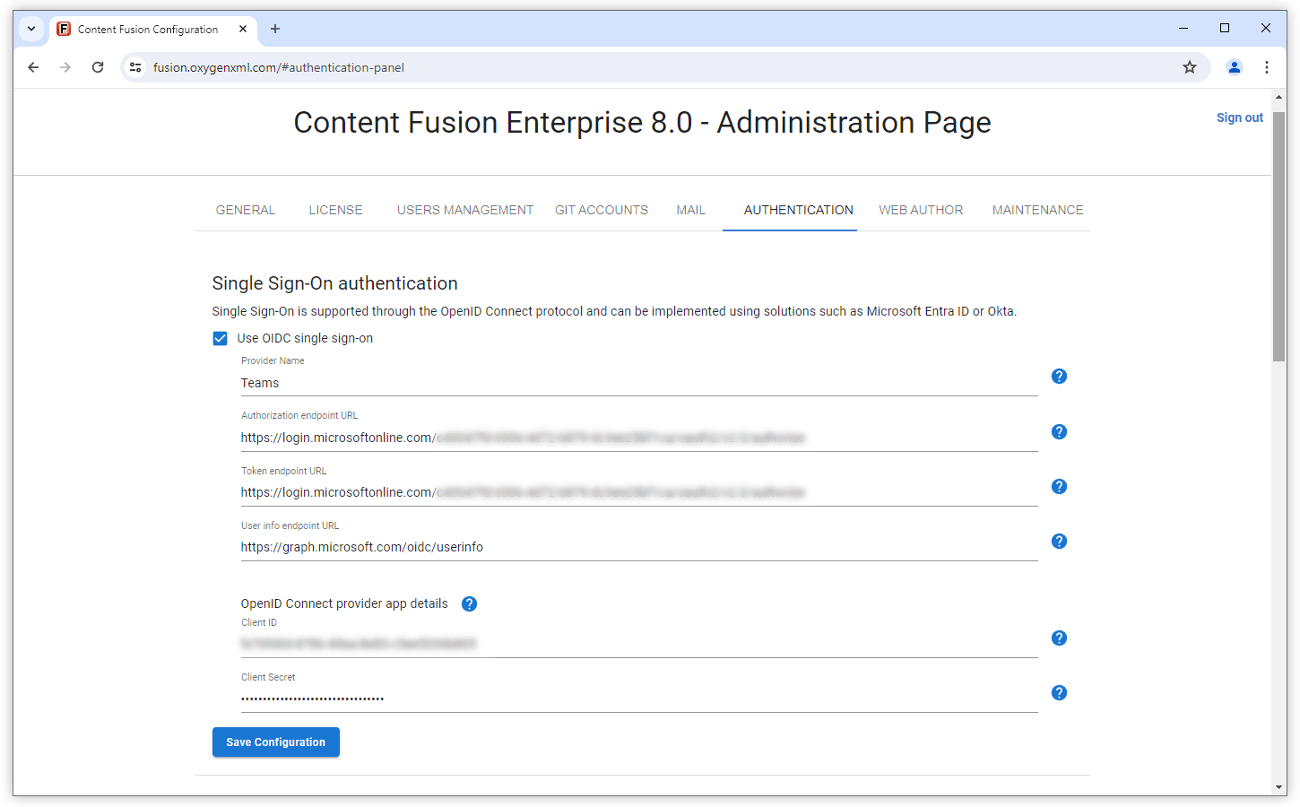Focus the User info endpoint URL field
1300x807 pixels.
tap(639, 547)
